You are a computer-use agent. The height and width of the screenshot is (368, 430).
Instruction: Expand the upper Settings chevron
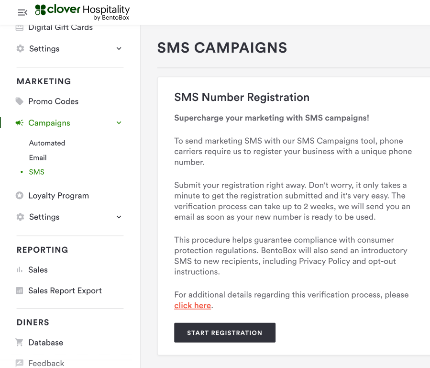(119, 49)
